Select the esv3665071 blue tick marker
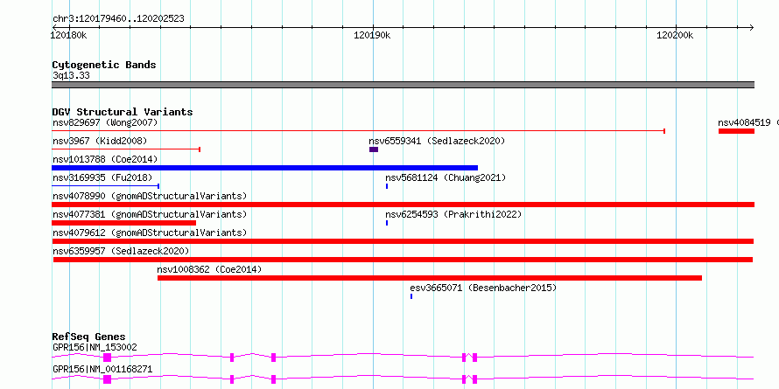This screenshot has height=389, width=779. (411, 296)
